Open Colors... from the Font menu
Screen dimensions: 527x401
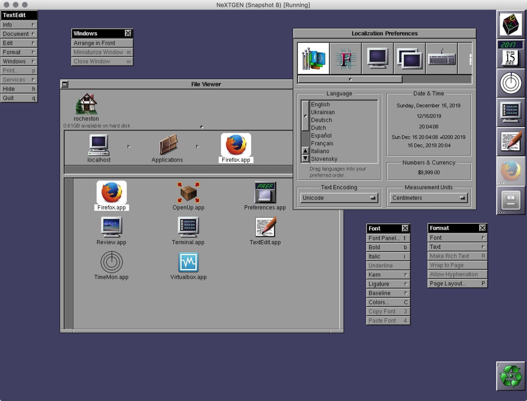pyautogui.click(x=388, y=303)
